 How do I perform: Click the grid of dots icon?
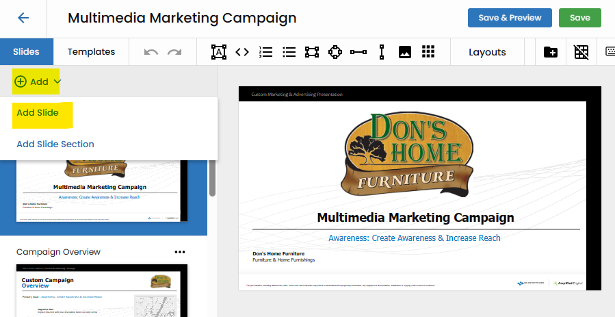click(x=428, y=52)
